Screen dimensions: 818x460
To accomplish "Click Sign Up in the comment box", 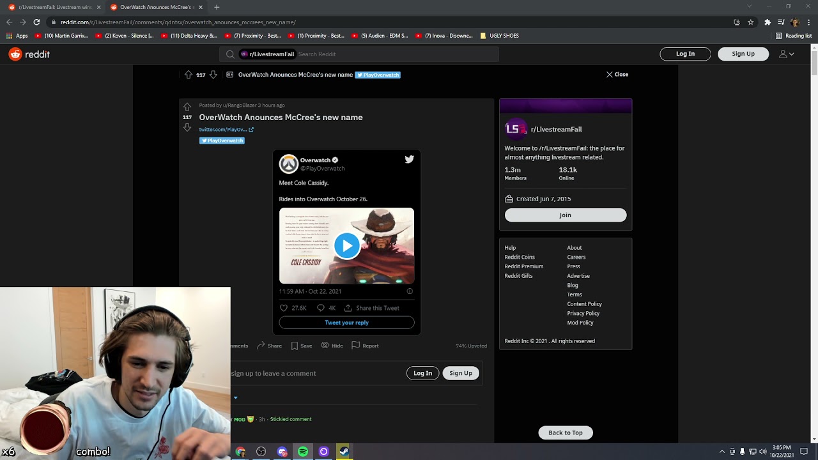I will click(x=461, y=373).
